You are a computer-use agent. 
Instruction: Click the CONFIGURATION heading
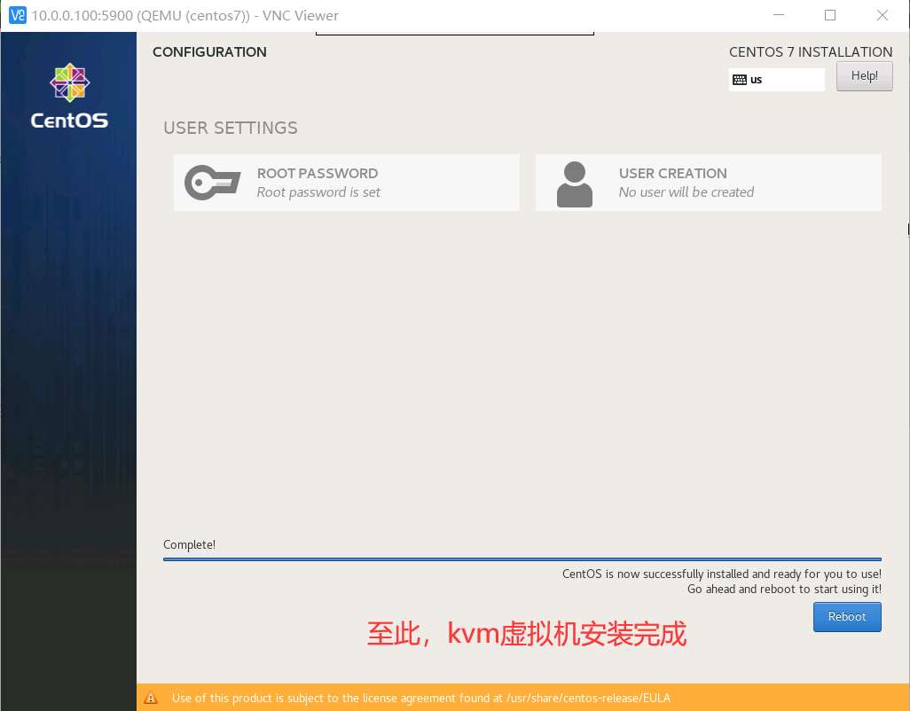tap(209, 51)
